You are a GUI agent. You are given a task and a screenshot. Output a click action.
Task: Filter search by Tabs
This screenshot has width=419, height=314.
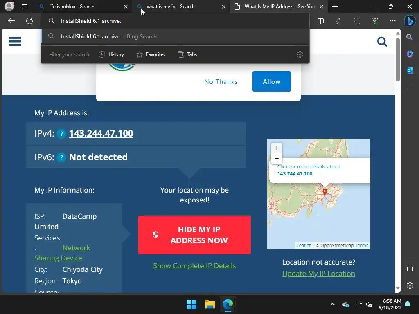(x=187, y=54)
